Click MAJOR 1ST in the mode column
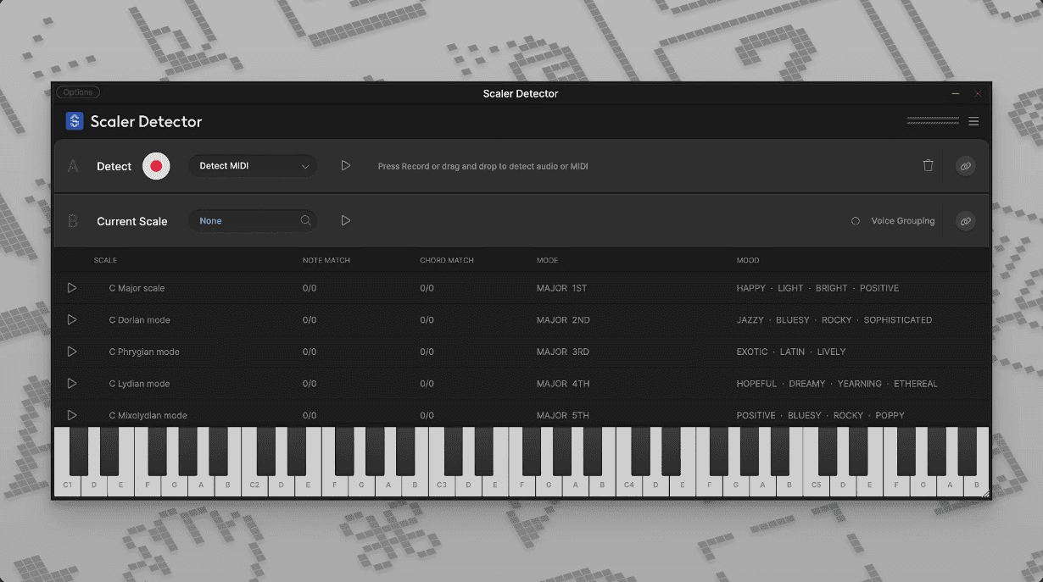 coord(561,288)
